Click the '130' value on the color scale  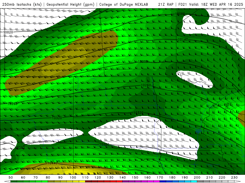(110, 178)
